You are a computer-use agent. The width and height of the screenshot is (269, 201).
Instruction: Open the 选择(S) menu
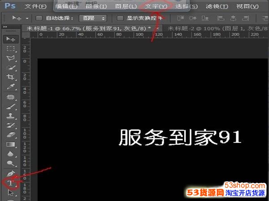(187, 7)
